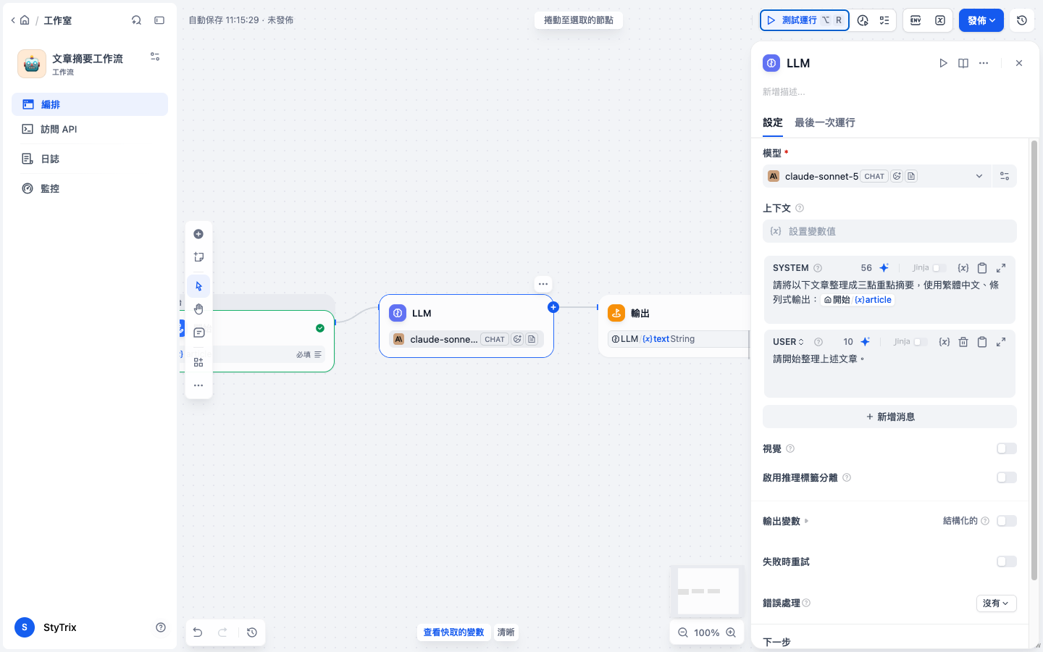Copy the SYSTEM prompt content
This screenshot has height=652, width=1043.
[982, 268]
